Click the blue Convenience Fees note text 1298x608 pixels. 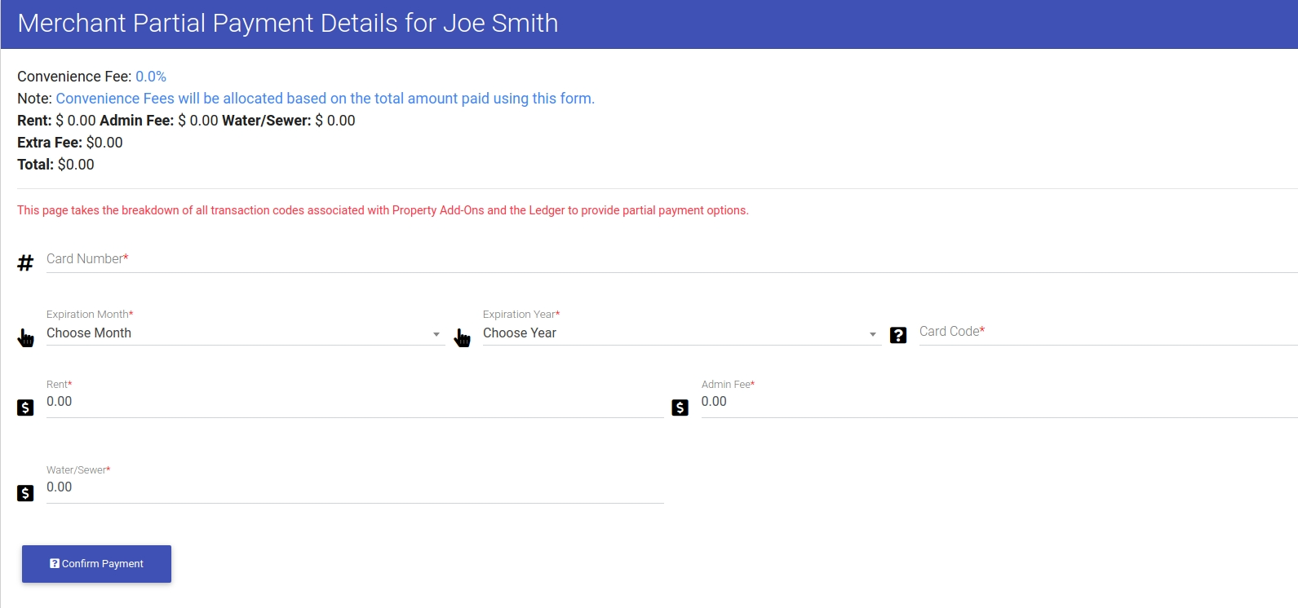click(325, 99)
